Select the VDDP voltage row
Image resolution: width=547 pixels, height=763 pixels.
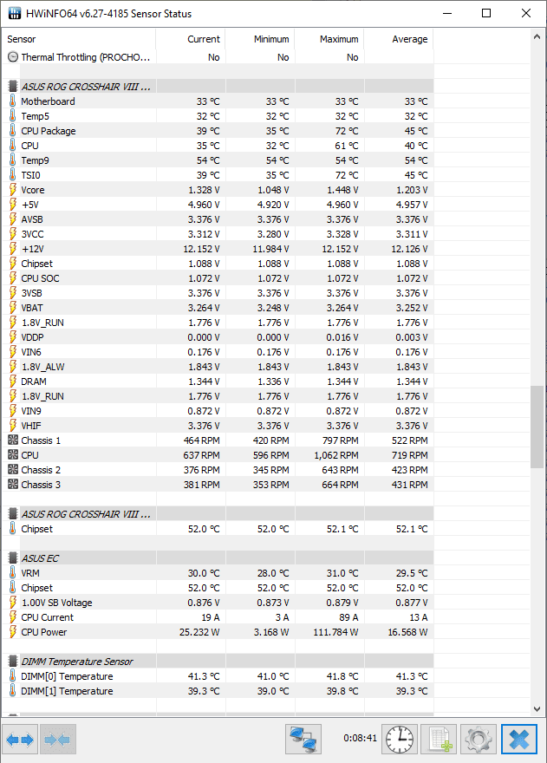(218, 337)
